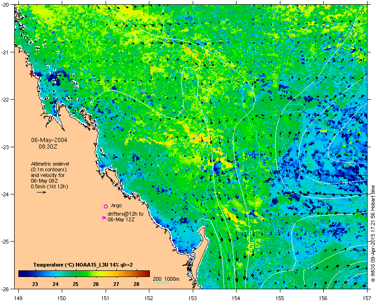The height and width of the screenshot is (302, 377).
Task: Click the longitude axis label 157
Action: pyautogui.click(x=367, y=298)
